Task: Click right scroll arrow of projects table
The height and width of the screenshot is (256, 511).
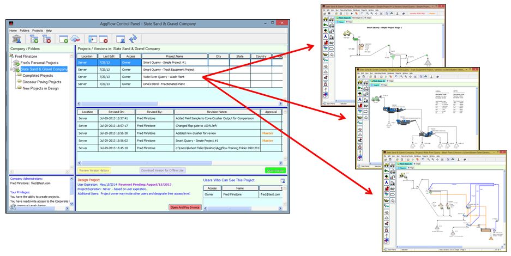Action: coord(281,103)
